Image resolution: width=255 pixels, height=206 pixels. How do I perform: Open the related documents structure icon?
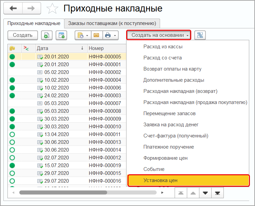(x=200, y=35)
